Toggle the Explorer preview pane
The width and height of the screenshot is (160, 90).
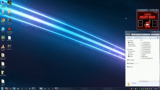click(155, 38)
